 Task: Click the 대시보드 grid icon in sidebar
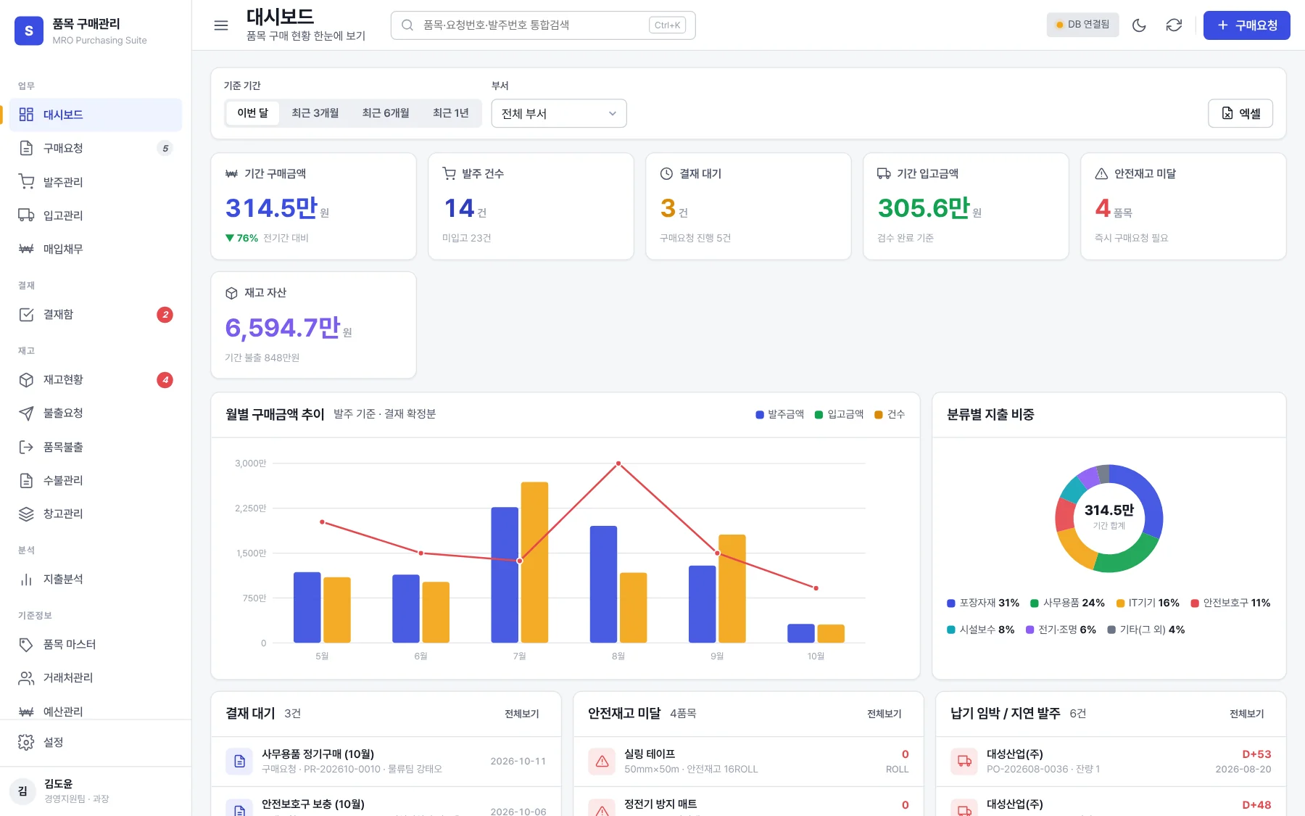click(x=26, y=114)
